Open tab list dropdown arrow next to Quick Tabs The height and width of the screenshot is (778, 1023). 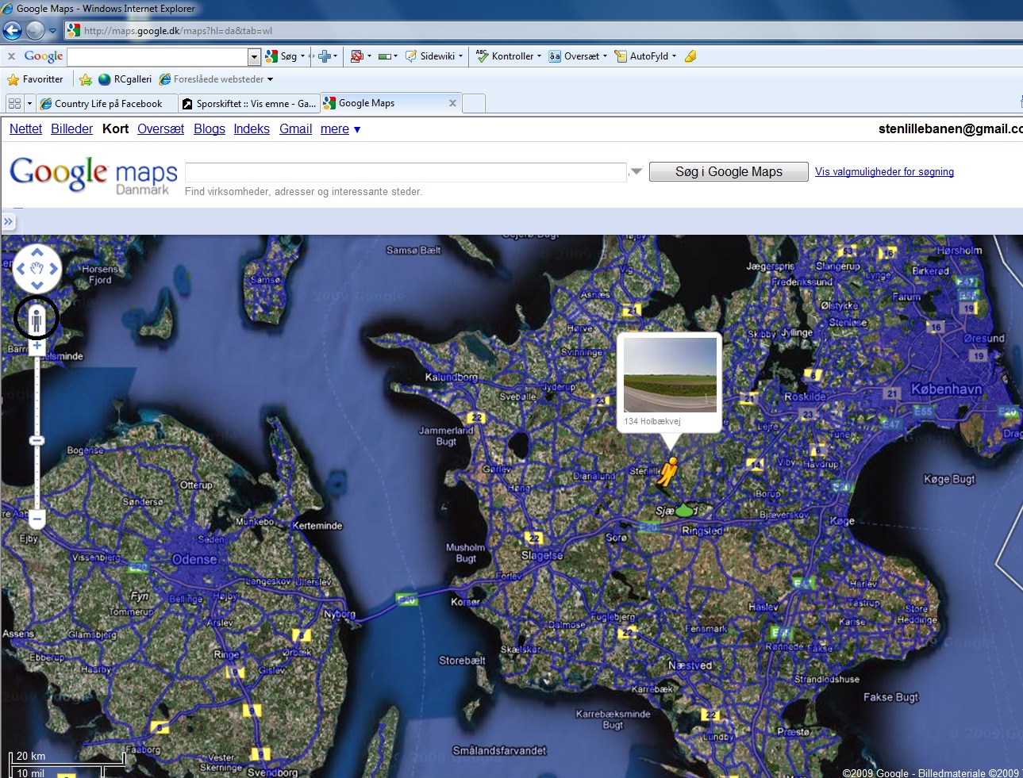click(30, 104)
